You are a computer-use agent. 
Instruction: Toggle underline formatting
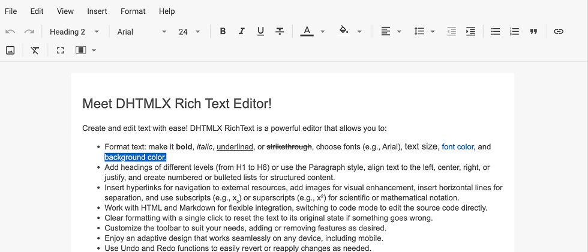[x=260, y=31]
